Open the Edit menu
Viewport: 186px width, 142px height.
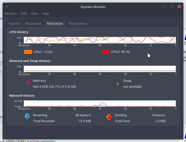[24, 13]
